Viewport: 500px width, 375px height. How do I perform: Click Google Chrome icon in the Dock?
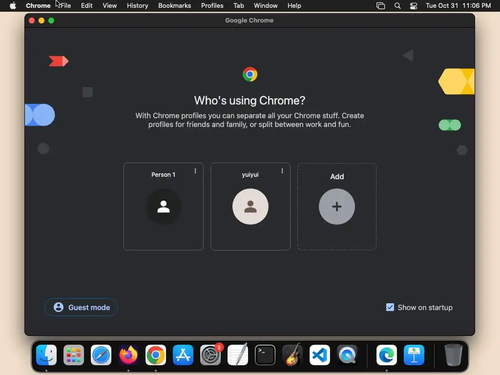(156, 354)
